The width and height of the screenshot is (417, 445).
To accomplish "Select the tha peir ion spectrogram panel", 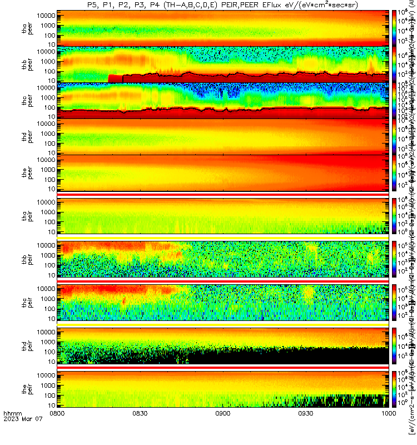I will [223, 216].
